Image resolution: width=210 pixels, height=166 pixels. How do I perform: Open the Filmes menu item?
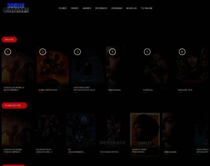pos(63,8)
